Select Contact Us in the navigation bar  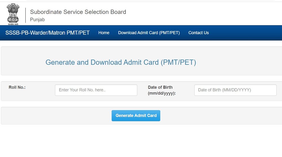coord(199,33)
